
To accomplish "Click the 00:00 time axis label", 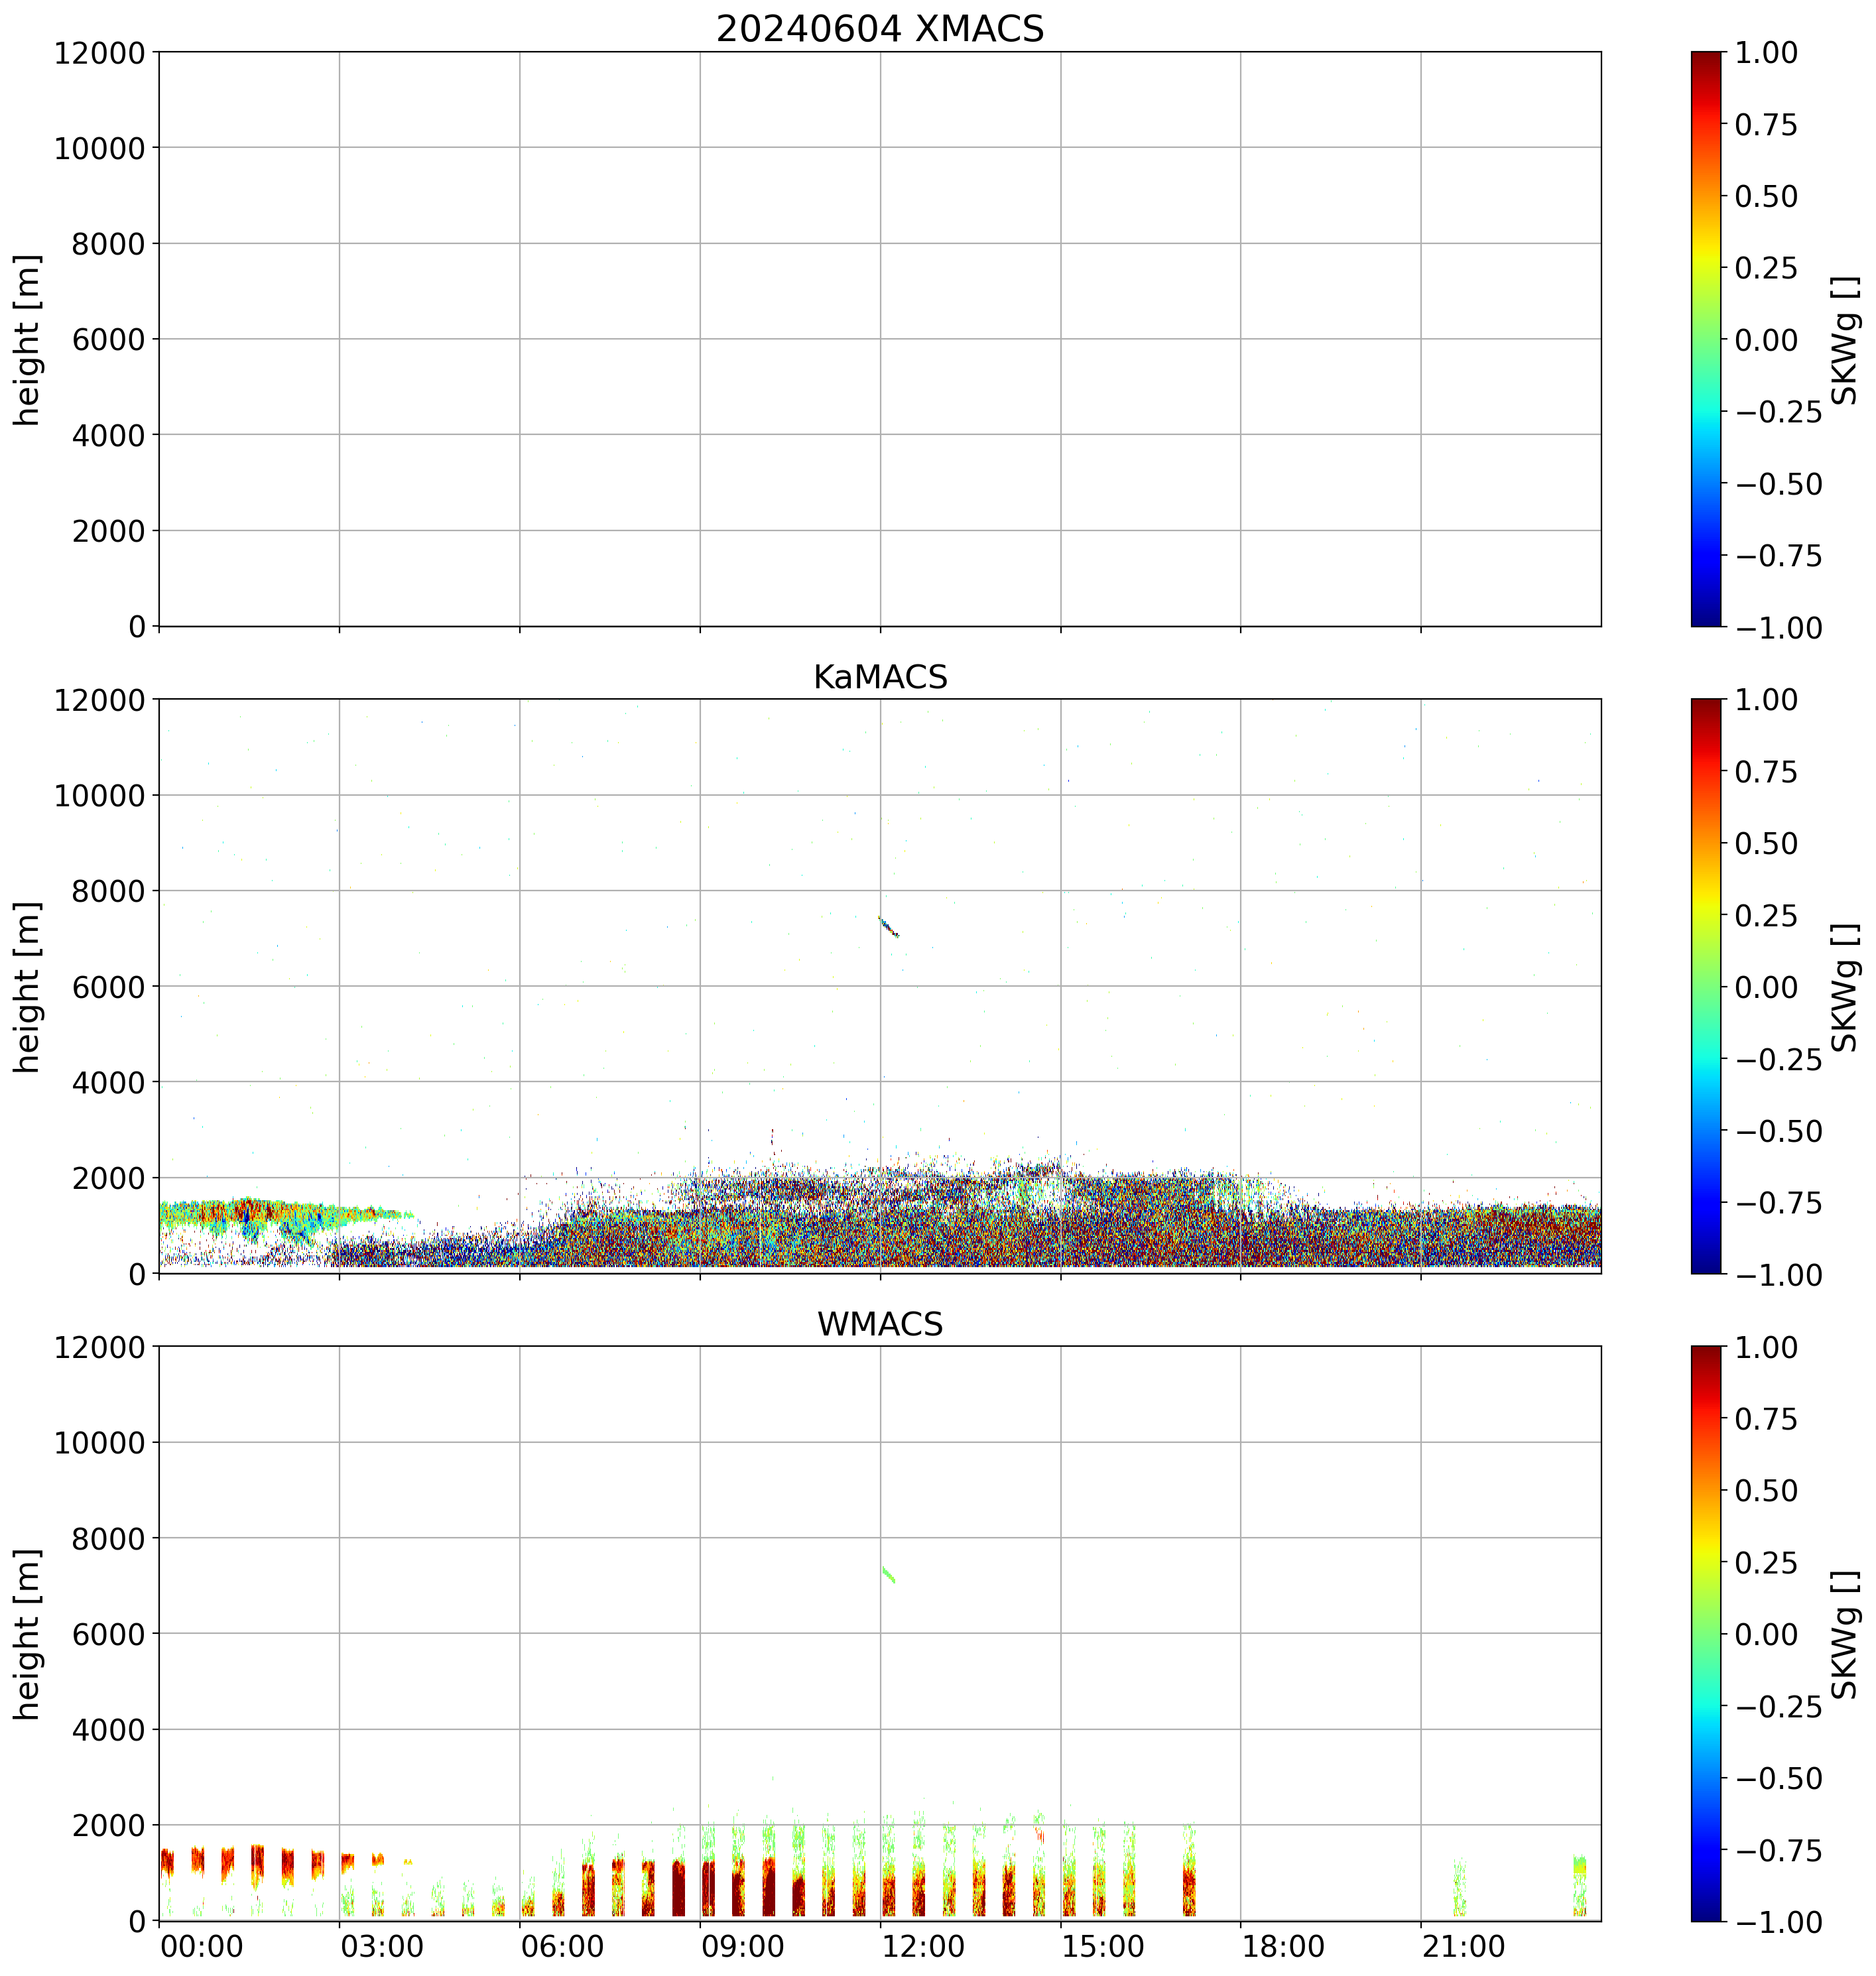I will pos(202,1947).
